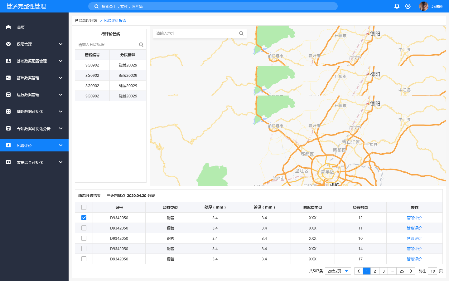Jump to page 25 in pagination

pyautogui.click(x=402, y=271)
